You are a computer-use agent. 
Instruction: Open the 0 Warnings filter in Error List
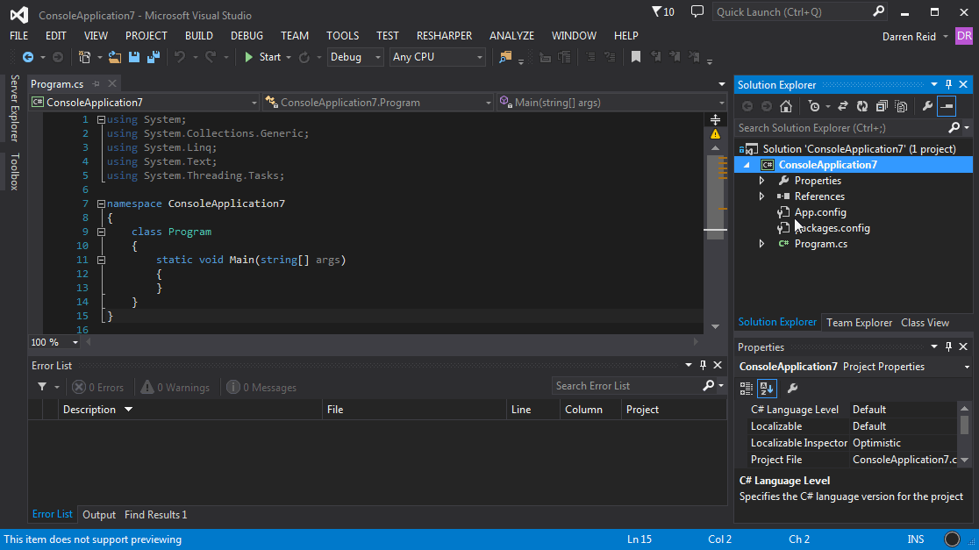pyautogui.click(x=175, y=387)
